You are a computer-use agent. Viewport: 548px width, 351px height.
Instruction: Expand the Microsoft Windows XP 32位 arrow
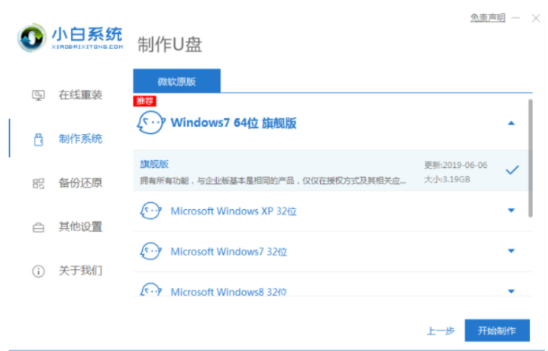point(511,211)
